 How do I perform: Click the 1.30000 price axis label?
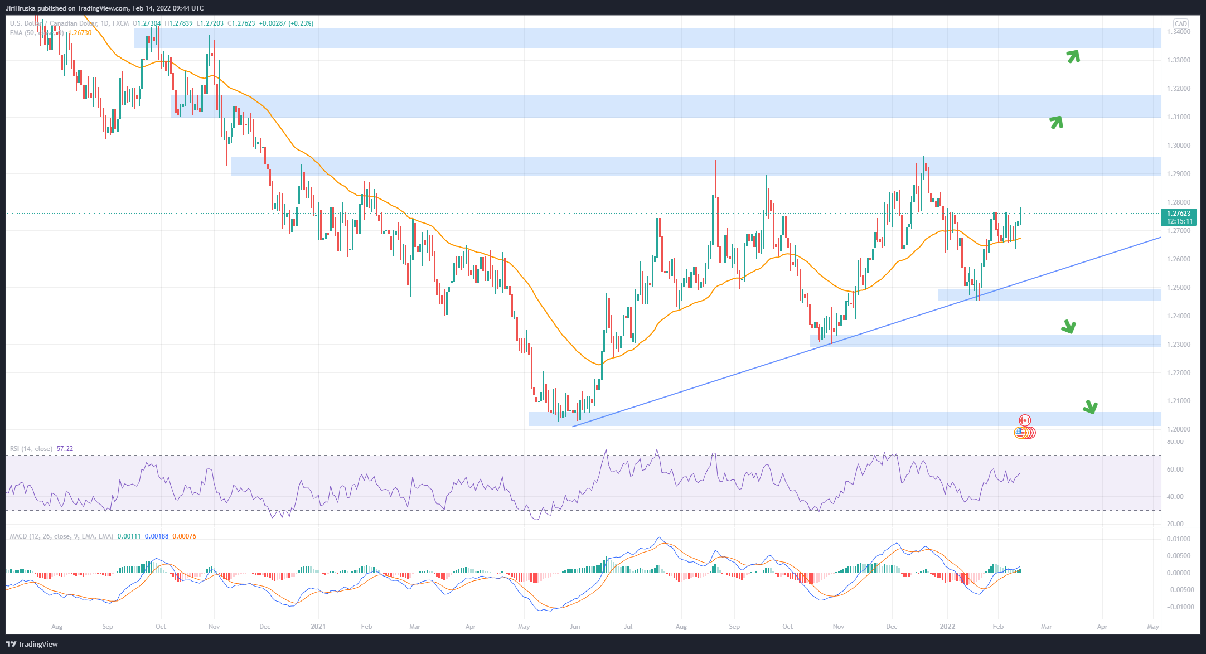pos(1179,146)
